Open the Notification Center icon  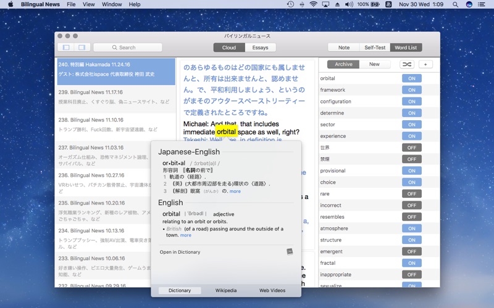(484, 4)
